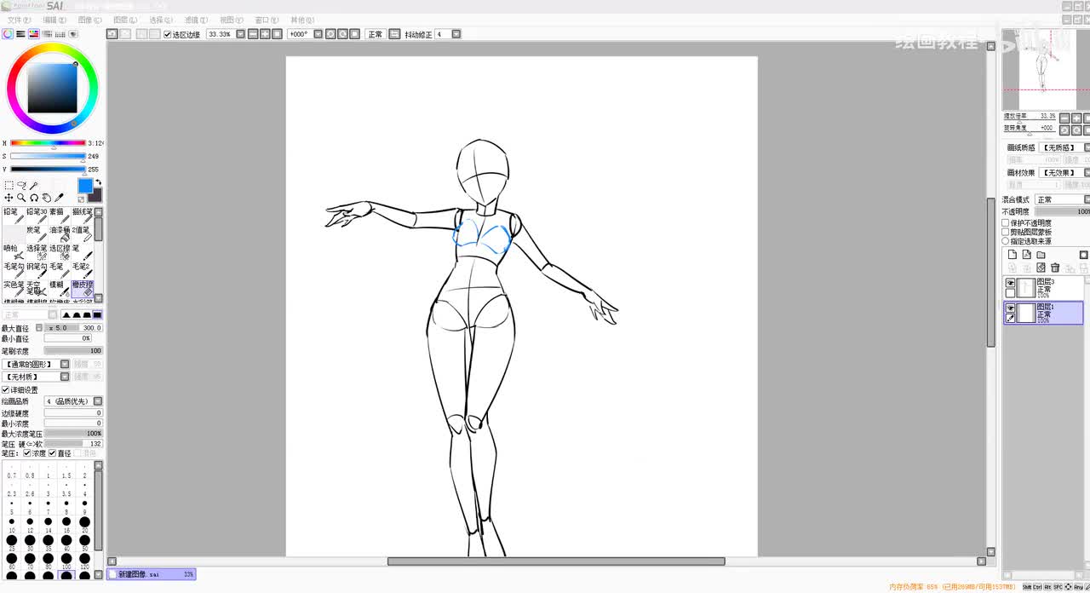Select the rotate canvas tool
The height and width of the screenshot is (593, 1090).
pos(34,198)
